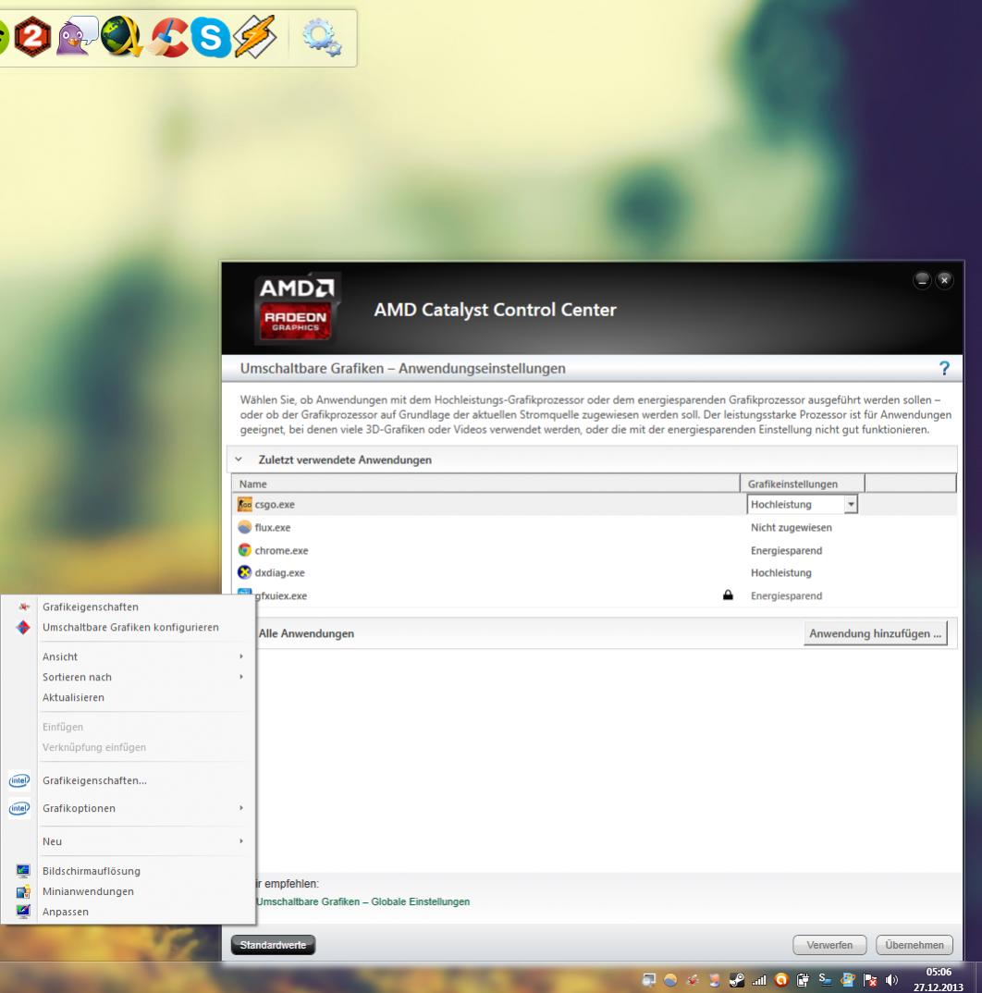Viewport: 982px width, 993px height.
Task: Open the volume speaker tray icon
Action: (891, 980)
